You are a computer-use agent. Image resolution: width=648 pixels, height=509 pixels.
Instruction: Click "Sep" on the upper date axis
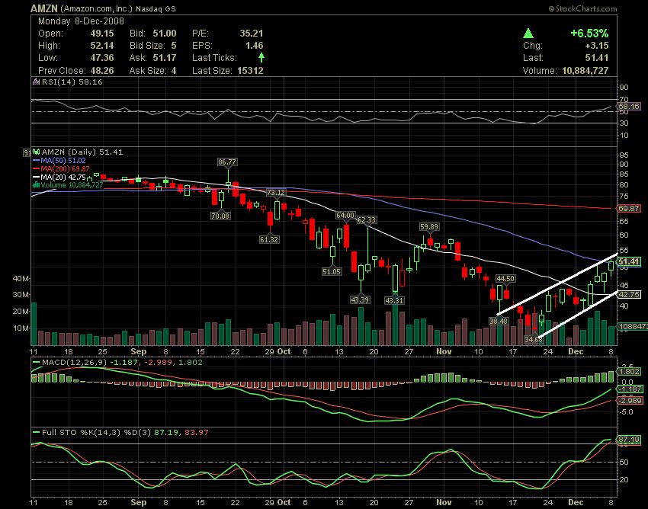tap(139, 351)
